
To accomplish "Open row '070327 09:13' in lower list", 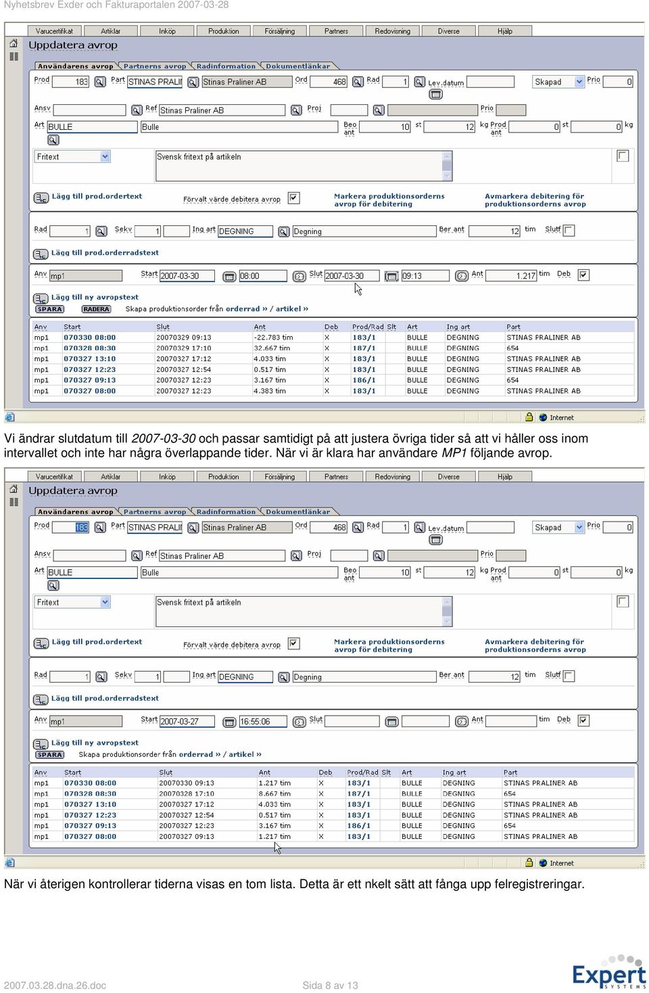I will click(91, 826).
